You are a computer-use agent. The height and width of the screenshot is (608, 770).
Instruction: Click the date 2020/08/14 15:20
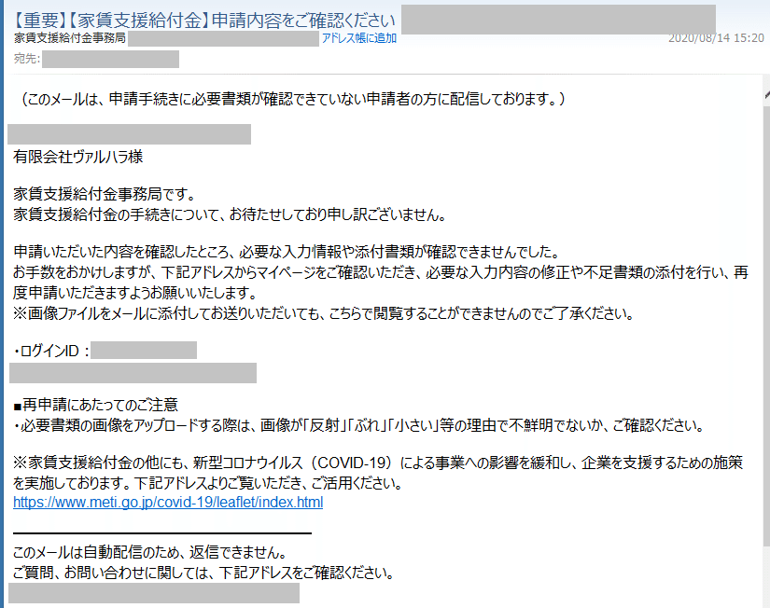(716, 38)
